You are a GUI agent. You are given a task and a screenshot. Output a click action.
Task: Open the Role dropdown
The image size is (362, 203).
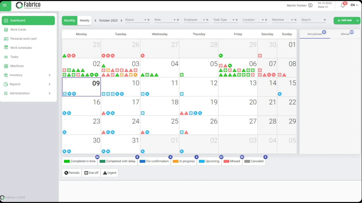(x=175, y=20)
